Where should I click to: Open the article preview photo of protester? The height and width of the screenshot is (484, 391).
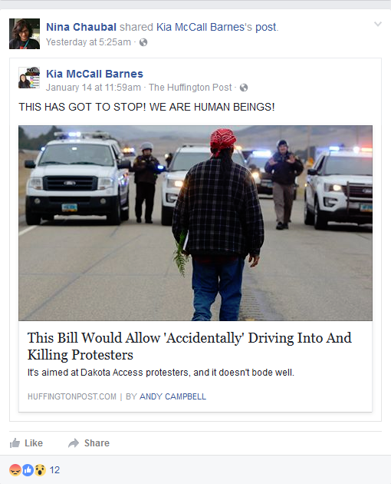click(x=195, y=223)
